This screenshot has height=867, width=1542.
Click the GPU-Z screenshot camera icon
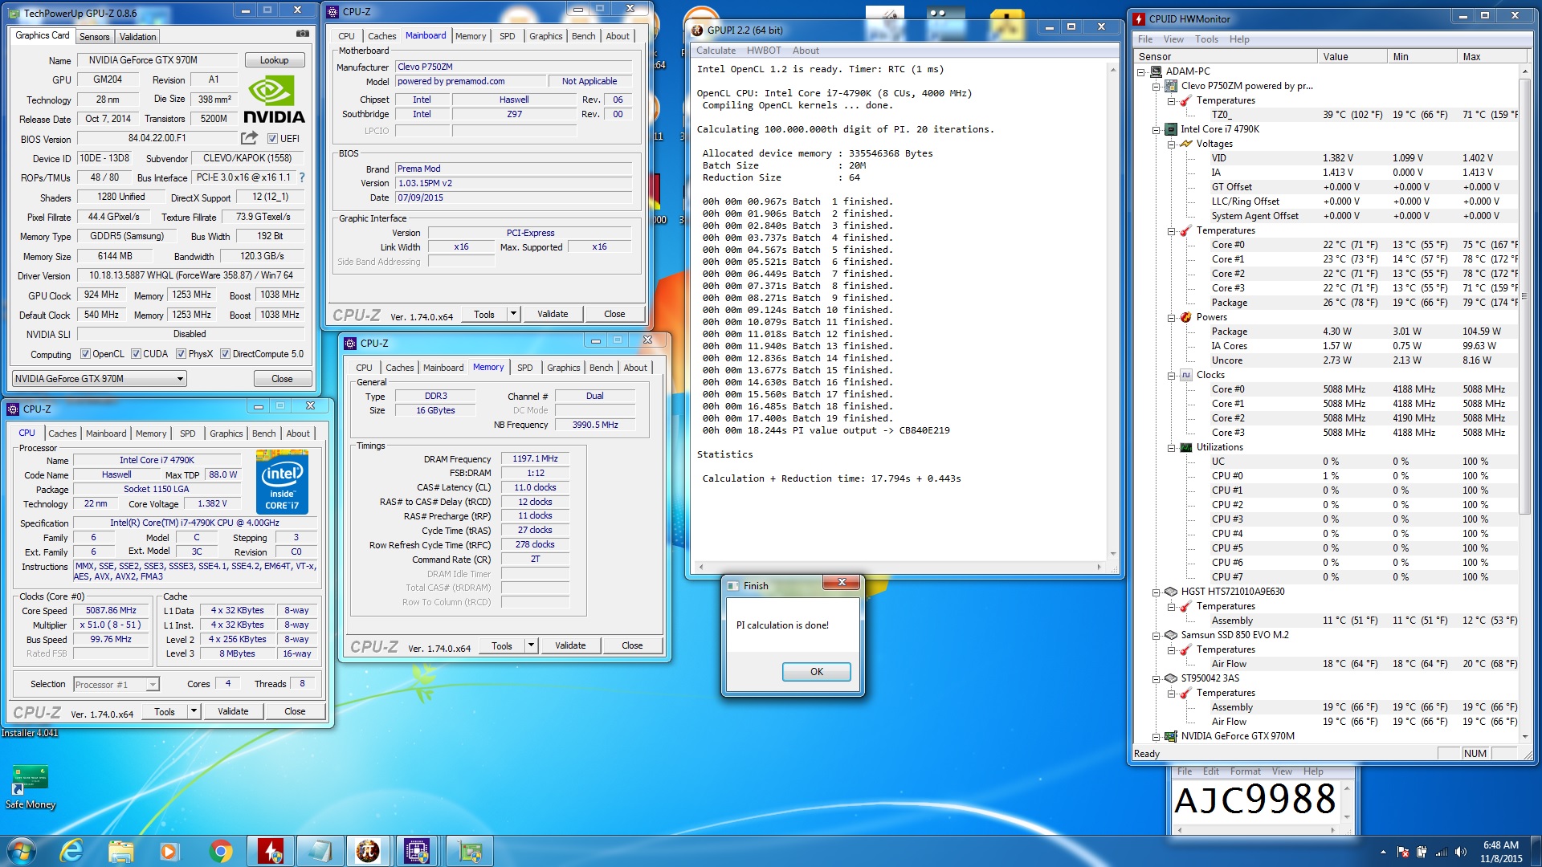302,34
